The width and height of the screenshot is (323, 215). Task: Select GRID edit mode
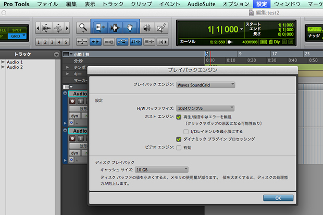pos(17,36)
